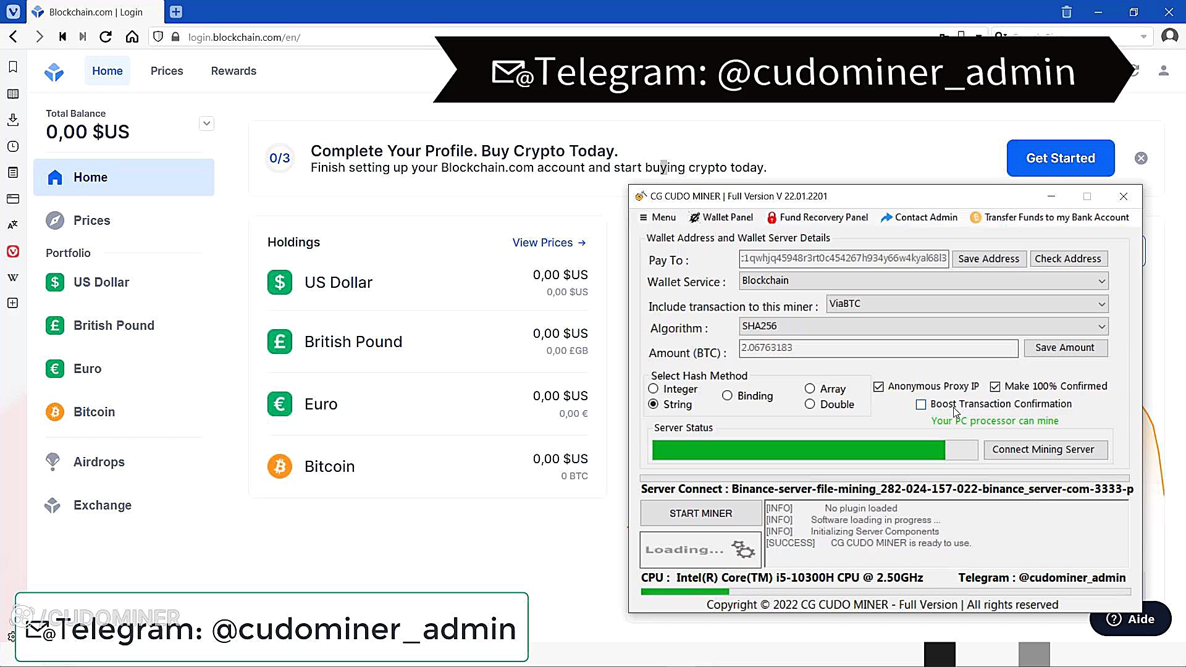Click the Get Started button
Screen dimensions: 1186x667
(1060, 158)
